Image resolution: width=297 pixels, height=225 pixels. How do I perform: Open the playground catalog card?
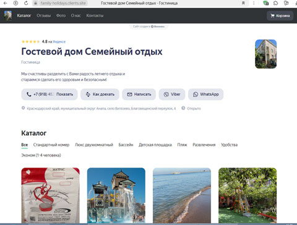point(247,195)
